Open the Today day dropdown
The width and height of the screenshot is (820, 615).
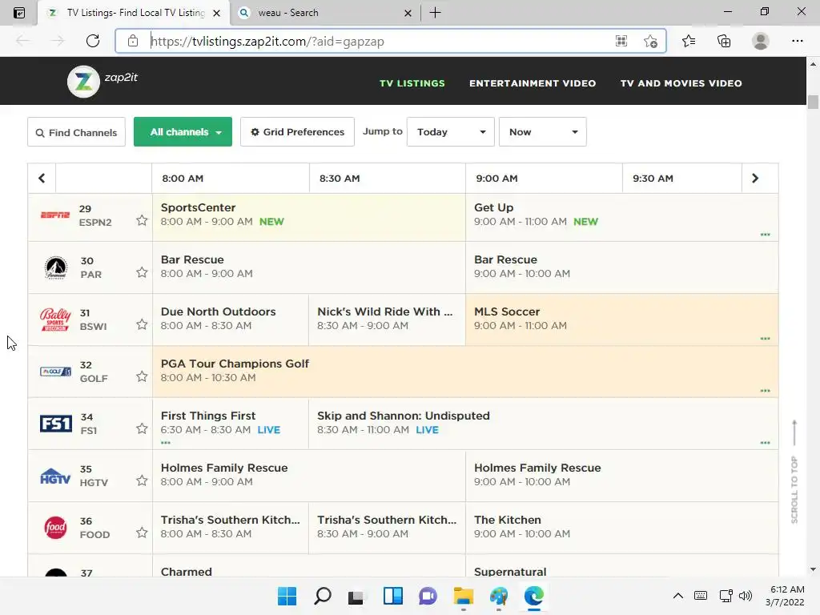pyautogui.click(x=450, y=132)
